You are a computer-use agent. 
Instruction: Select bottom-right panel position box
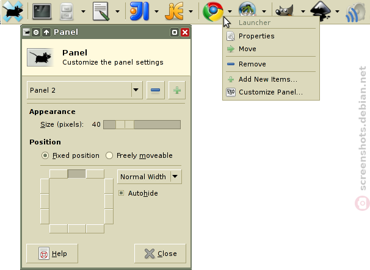pyautogui.click(x=95, y=229)
